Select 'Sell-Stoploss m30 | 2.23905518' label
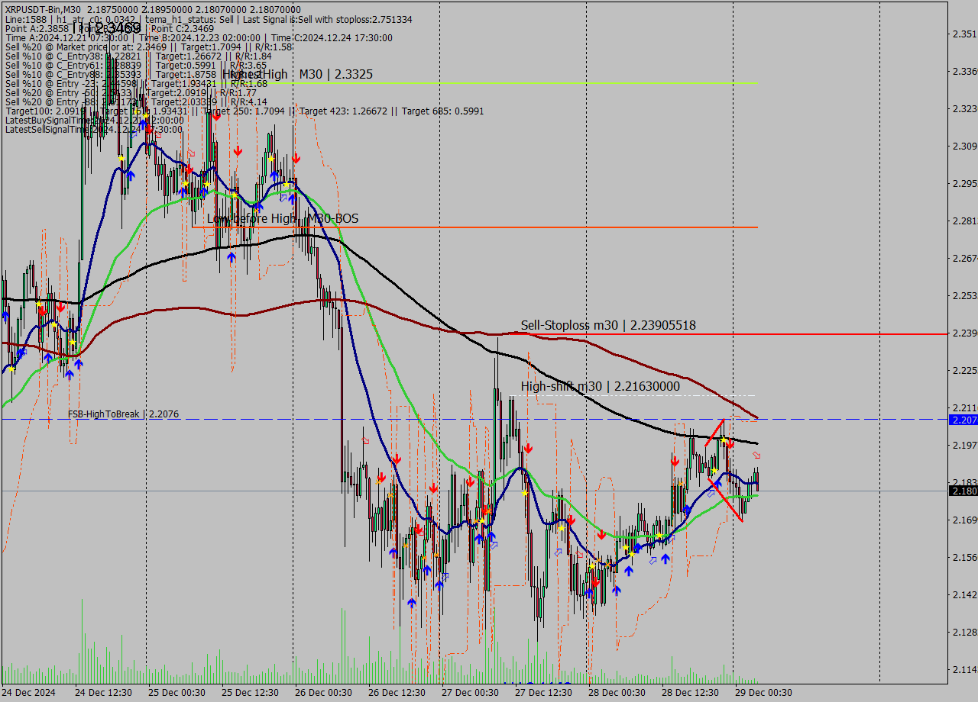This screenshot has width=978, height=702. tap(608, 325)
